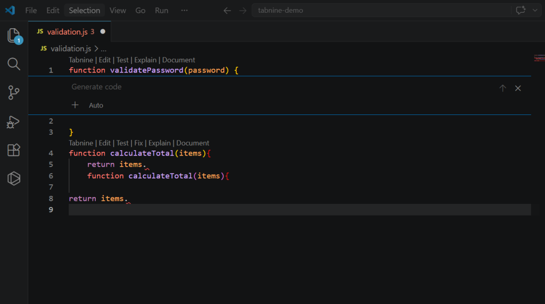The height and width of the screenshot is (304, 545).
Task: Click calculateTotal on line 4
Action: pyautogui.click(x=142, y=153)
